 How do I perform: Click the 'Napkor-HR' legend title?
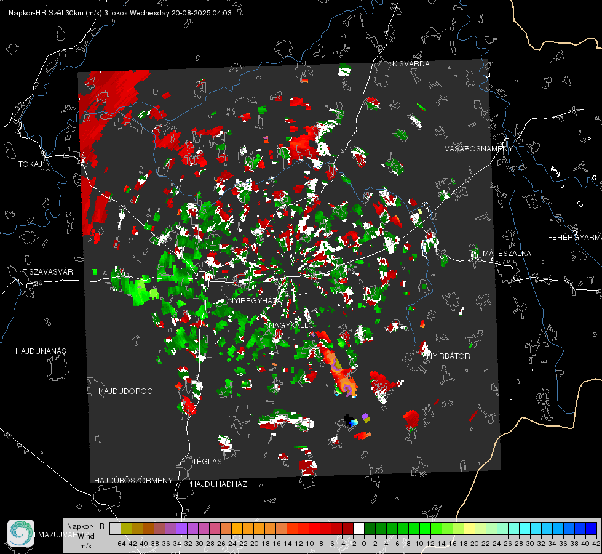tap(85, 526)
